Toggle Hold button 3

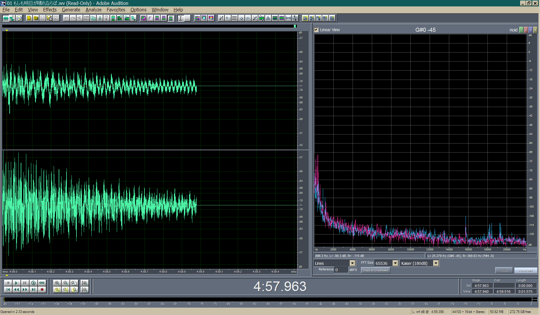pyautogui.click(x=531, y=30)
